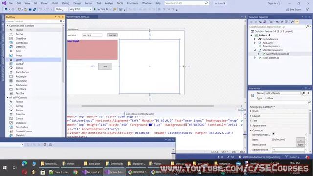Select the DataGrid control under Common WPF Controls
This screenshot has width=313, height=176.
(x=21, y=47)
